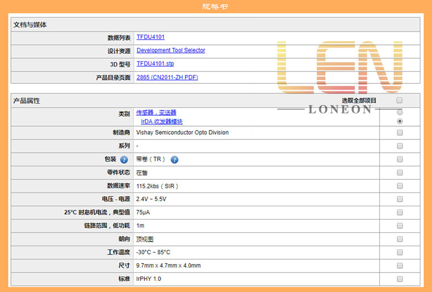Screen dimensions: 432x292
Task: Open the TFDU4101 datasheet link
Action: 151,37
